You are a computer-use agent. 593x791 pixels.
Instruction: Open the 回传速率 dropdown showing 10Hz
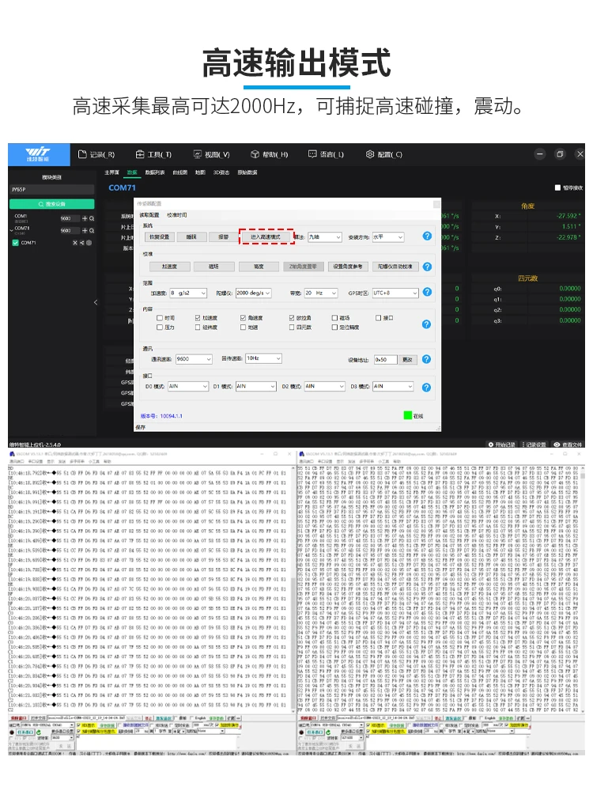pyautogui.click(x=263, y=358)
